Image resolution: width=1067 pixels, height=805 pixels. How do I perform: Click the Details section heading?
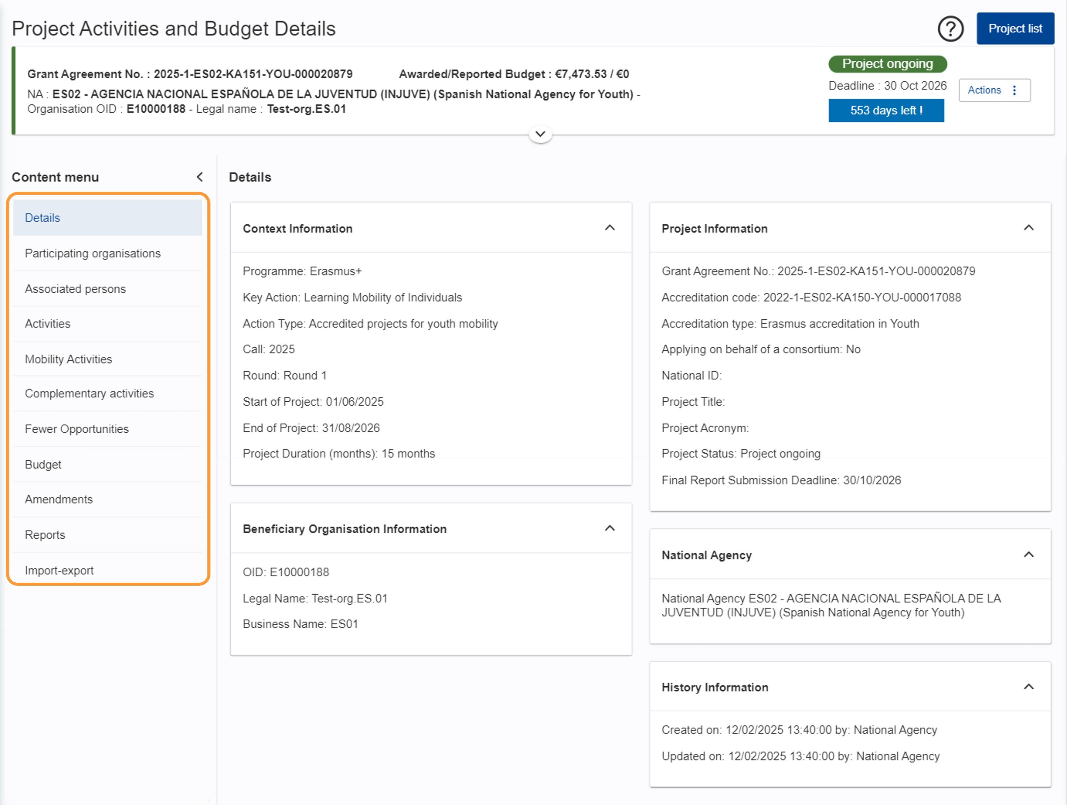tap(250, 177)
